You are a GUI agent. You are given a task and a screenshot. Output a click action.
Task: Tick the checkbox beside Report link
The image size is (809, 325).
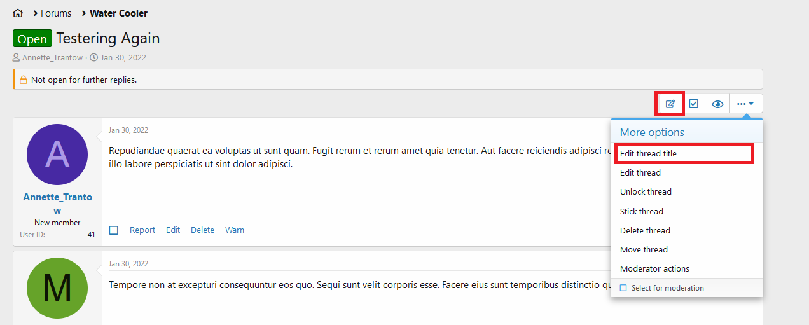[x=114, y=230]
